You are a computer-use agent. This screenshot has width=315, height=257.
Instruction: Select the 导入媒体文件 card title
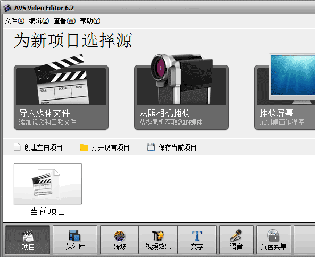[x=44, y=113]
